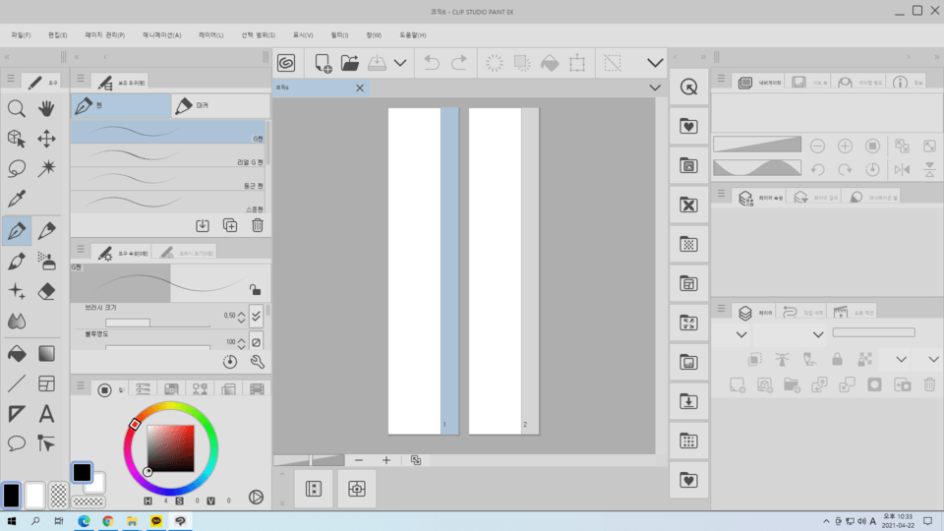This screenshot has height=531, width=944.
Task: Open the 파일(F) menu
Action: point(21,35)
